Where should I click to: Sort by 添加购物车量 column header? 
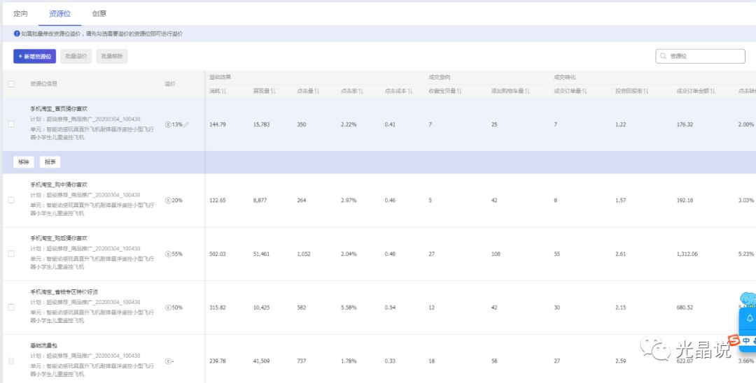coord(527,91)
